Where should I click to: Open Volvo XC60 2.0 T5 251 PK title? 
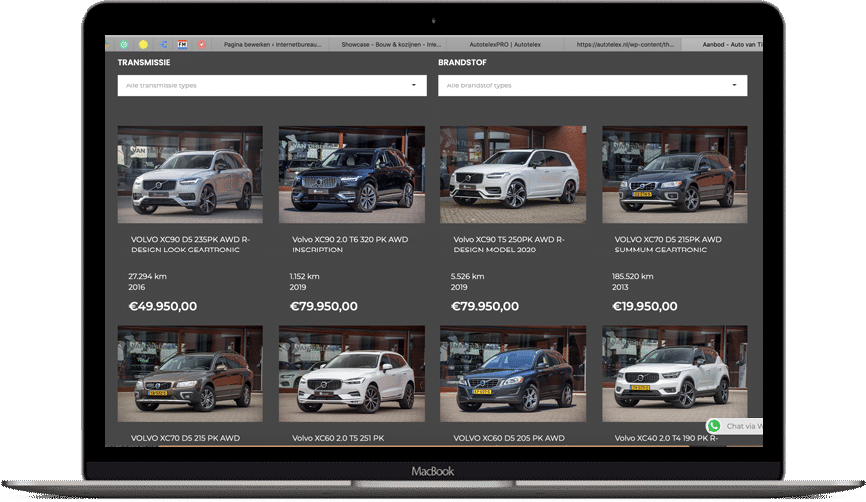tap(338, 438)
